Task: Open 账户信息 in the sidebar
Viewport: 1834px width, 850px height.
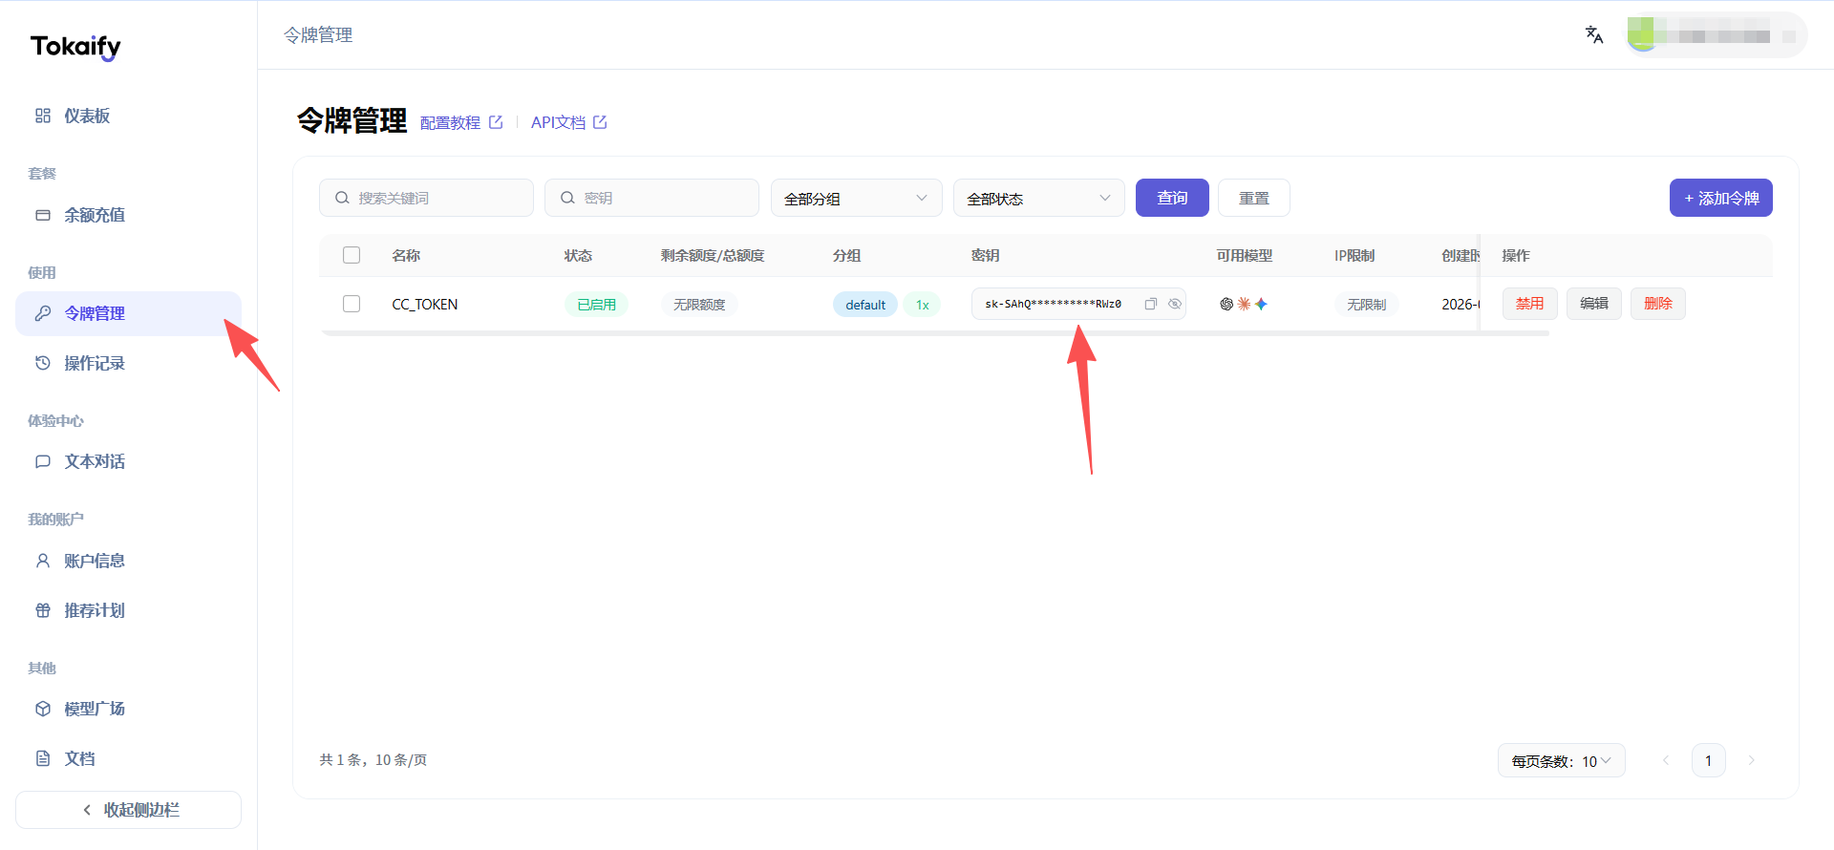Action: point(129,561)
